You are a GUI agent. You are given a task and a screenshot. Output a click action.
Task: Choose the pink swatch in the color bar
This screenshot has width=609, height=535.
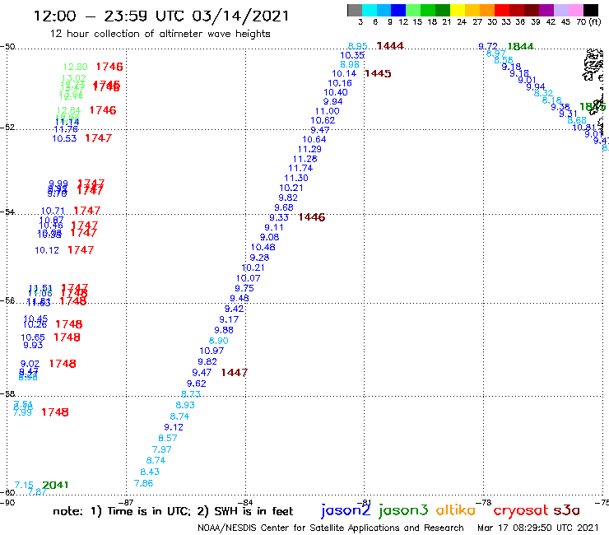point(576,10)
